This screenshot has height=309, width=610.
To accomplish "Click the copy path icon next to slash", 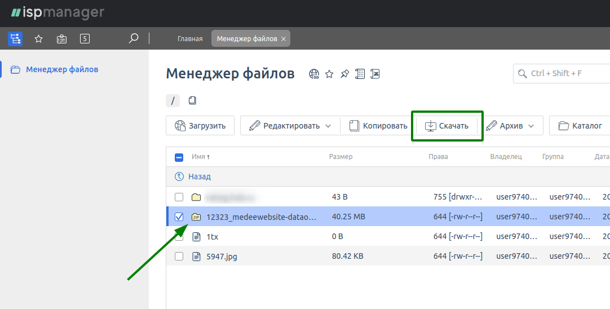I will tap(192, 101).
